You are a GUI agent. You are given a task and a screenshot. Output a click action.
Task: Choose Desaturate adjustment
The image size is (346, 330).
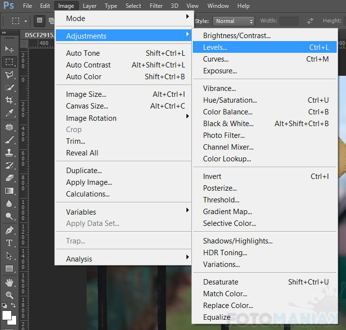pos(265,282)
